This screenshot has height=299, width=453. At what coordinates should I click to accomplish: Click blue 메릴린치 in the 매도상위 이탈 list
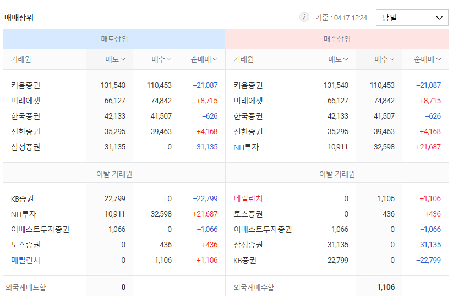coord(25,261)
